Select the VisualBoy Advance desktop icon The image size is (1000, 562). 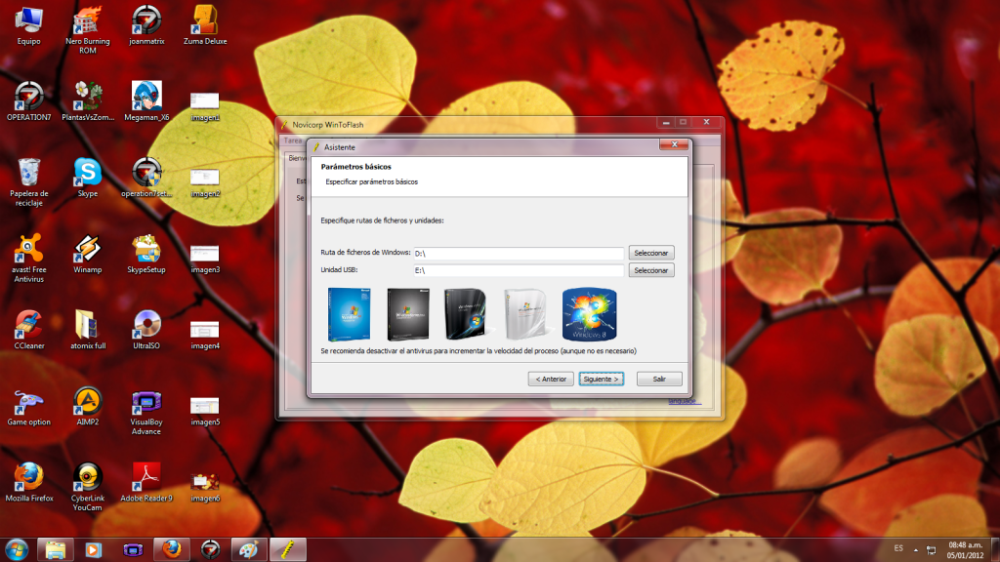[146, 411]
